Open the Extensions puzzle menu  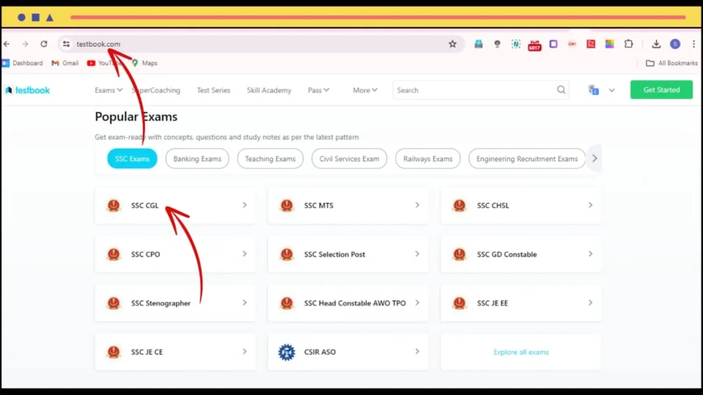pos(629,44)
